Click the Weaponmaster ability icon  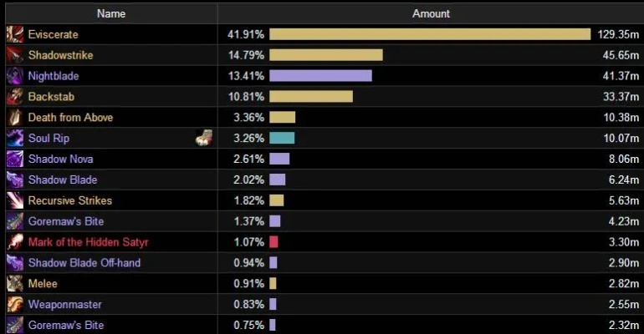14,305
